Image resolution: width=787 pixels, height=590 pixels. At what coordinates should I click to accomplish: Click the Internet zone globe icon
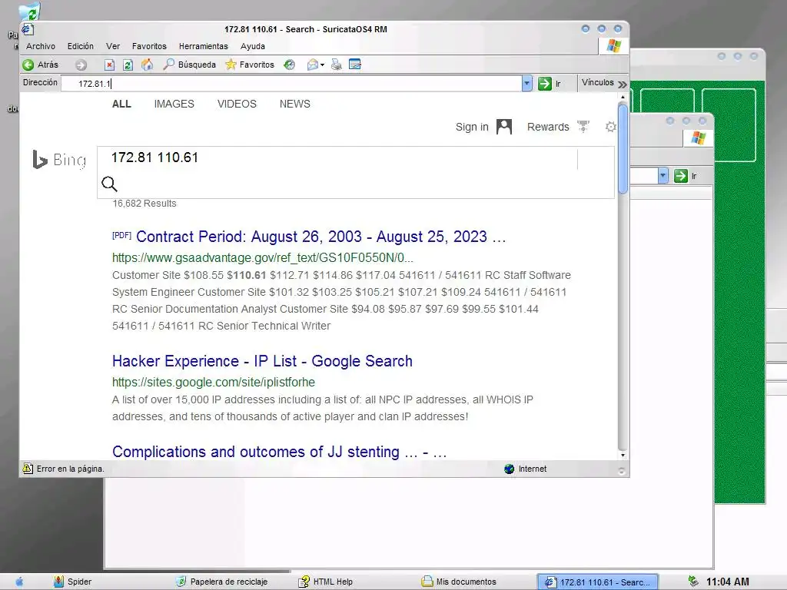coord(509,469)
